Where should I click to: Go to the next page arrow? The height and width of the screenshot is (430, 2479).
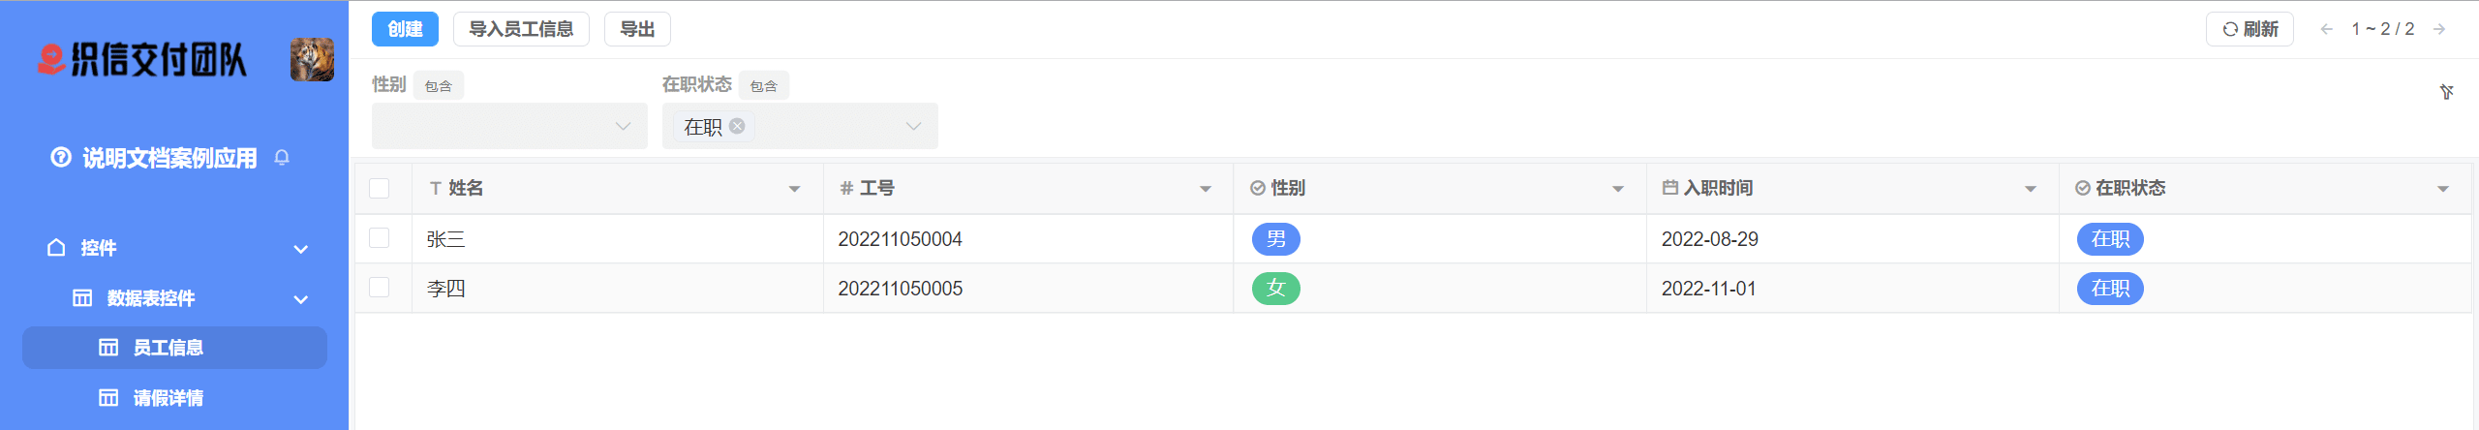click(2439, 29)
